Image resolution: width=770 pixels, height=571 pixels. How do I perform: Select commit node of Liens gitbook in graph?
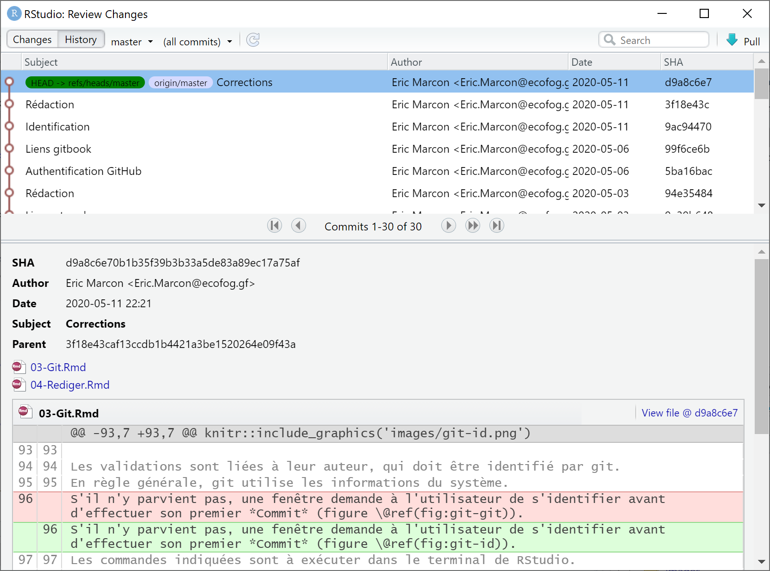click(x=9, y=149)
